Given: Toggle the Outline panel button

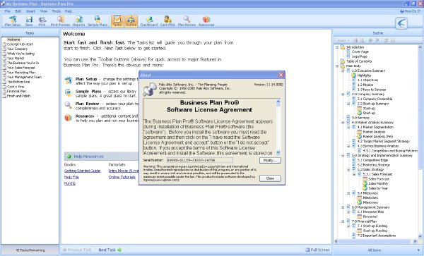Looking at the screenshot, I should pyautogui.click(x=131, y=20).
